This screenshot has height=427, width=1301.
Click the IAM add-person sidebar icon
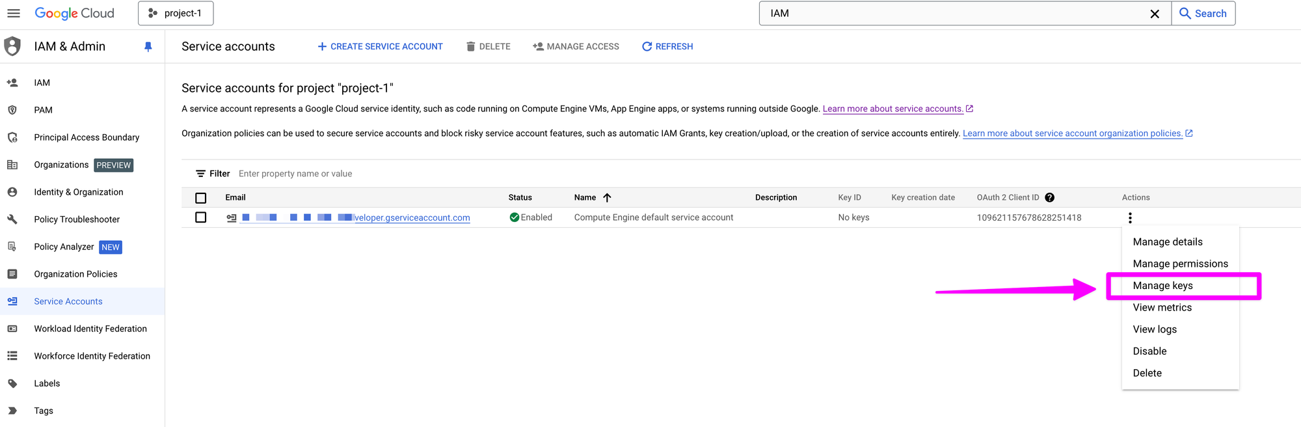[x=12, y=83]
